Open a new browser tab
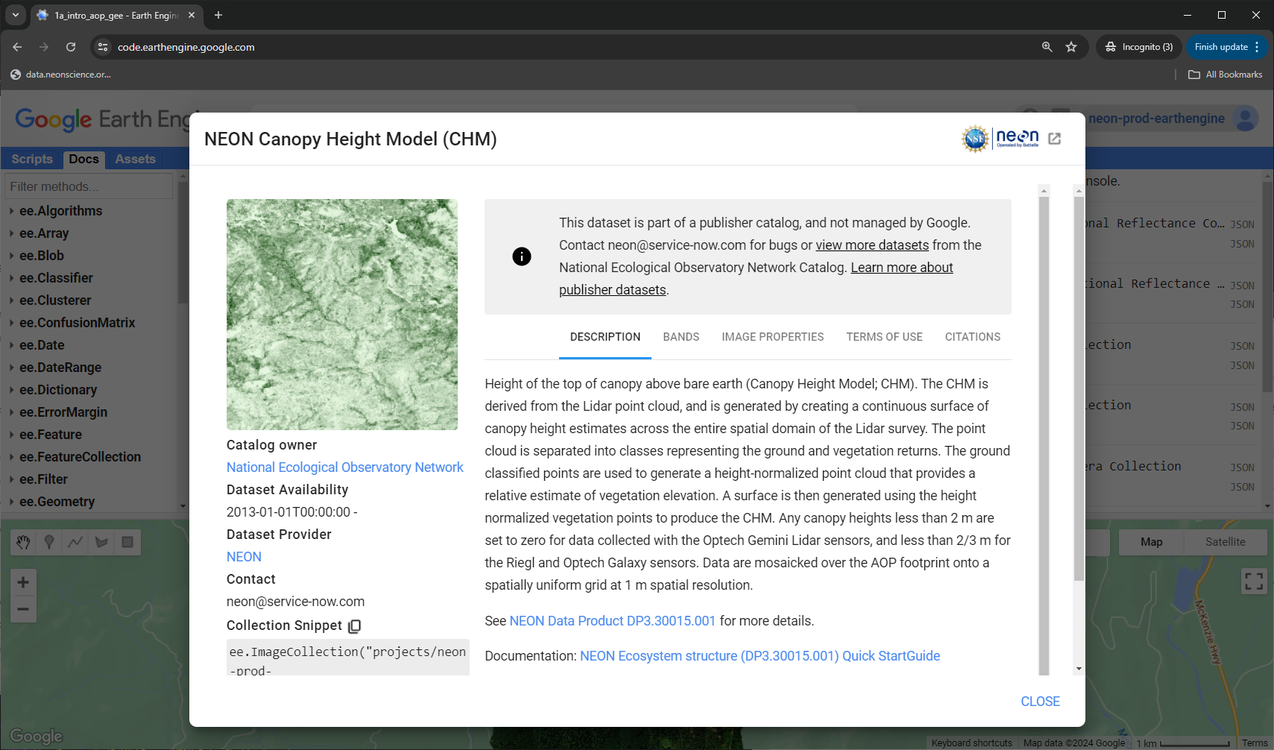This screenshot has width=1274, height=750. pyautogui.click(x=218, y=15)
